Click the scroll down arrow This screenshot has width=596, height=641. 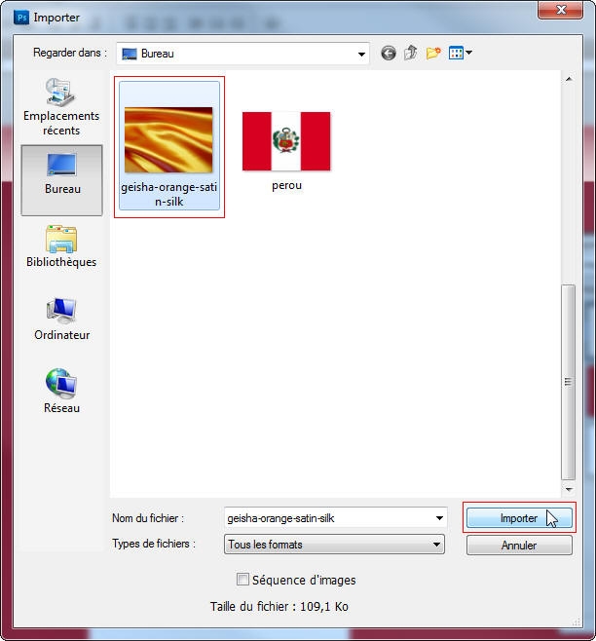click(569, 489)
